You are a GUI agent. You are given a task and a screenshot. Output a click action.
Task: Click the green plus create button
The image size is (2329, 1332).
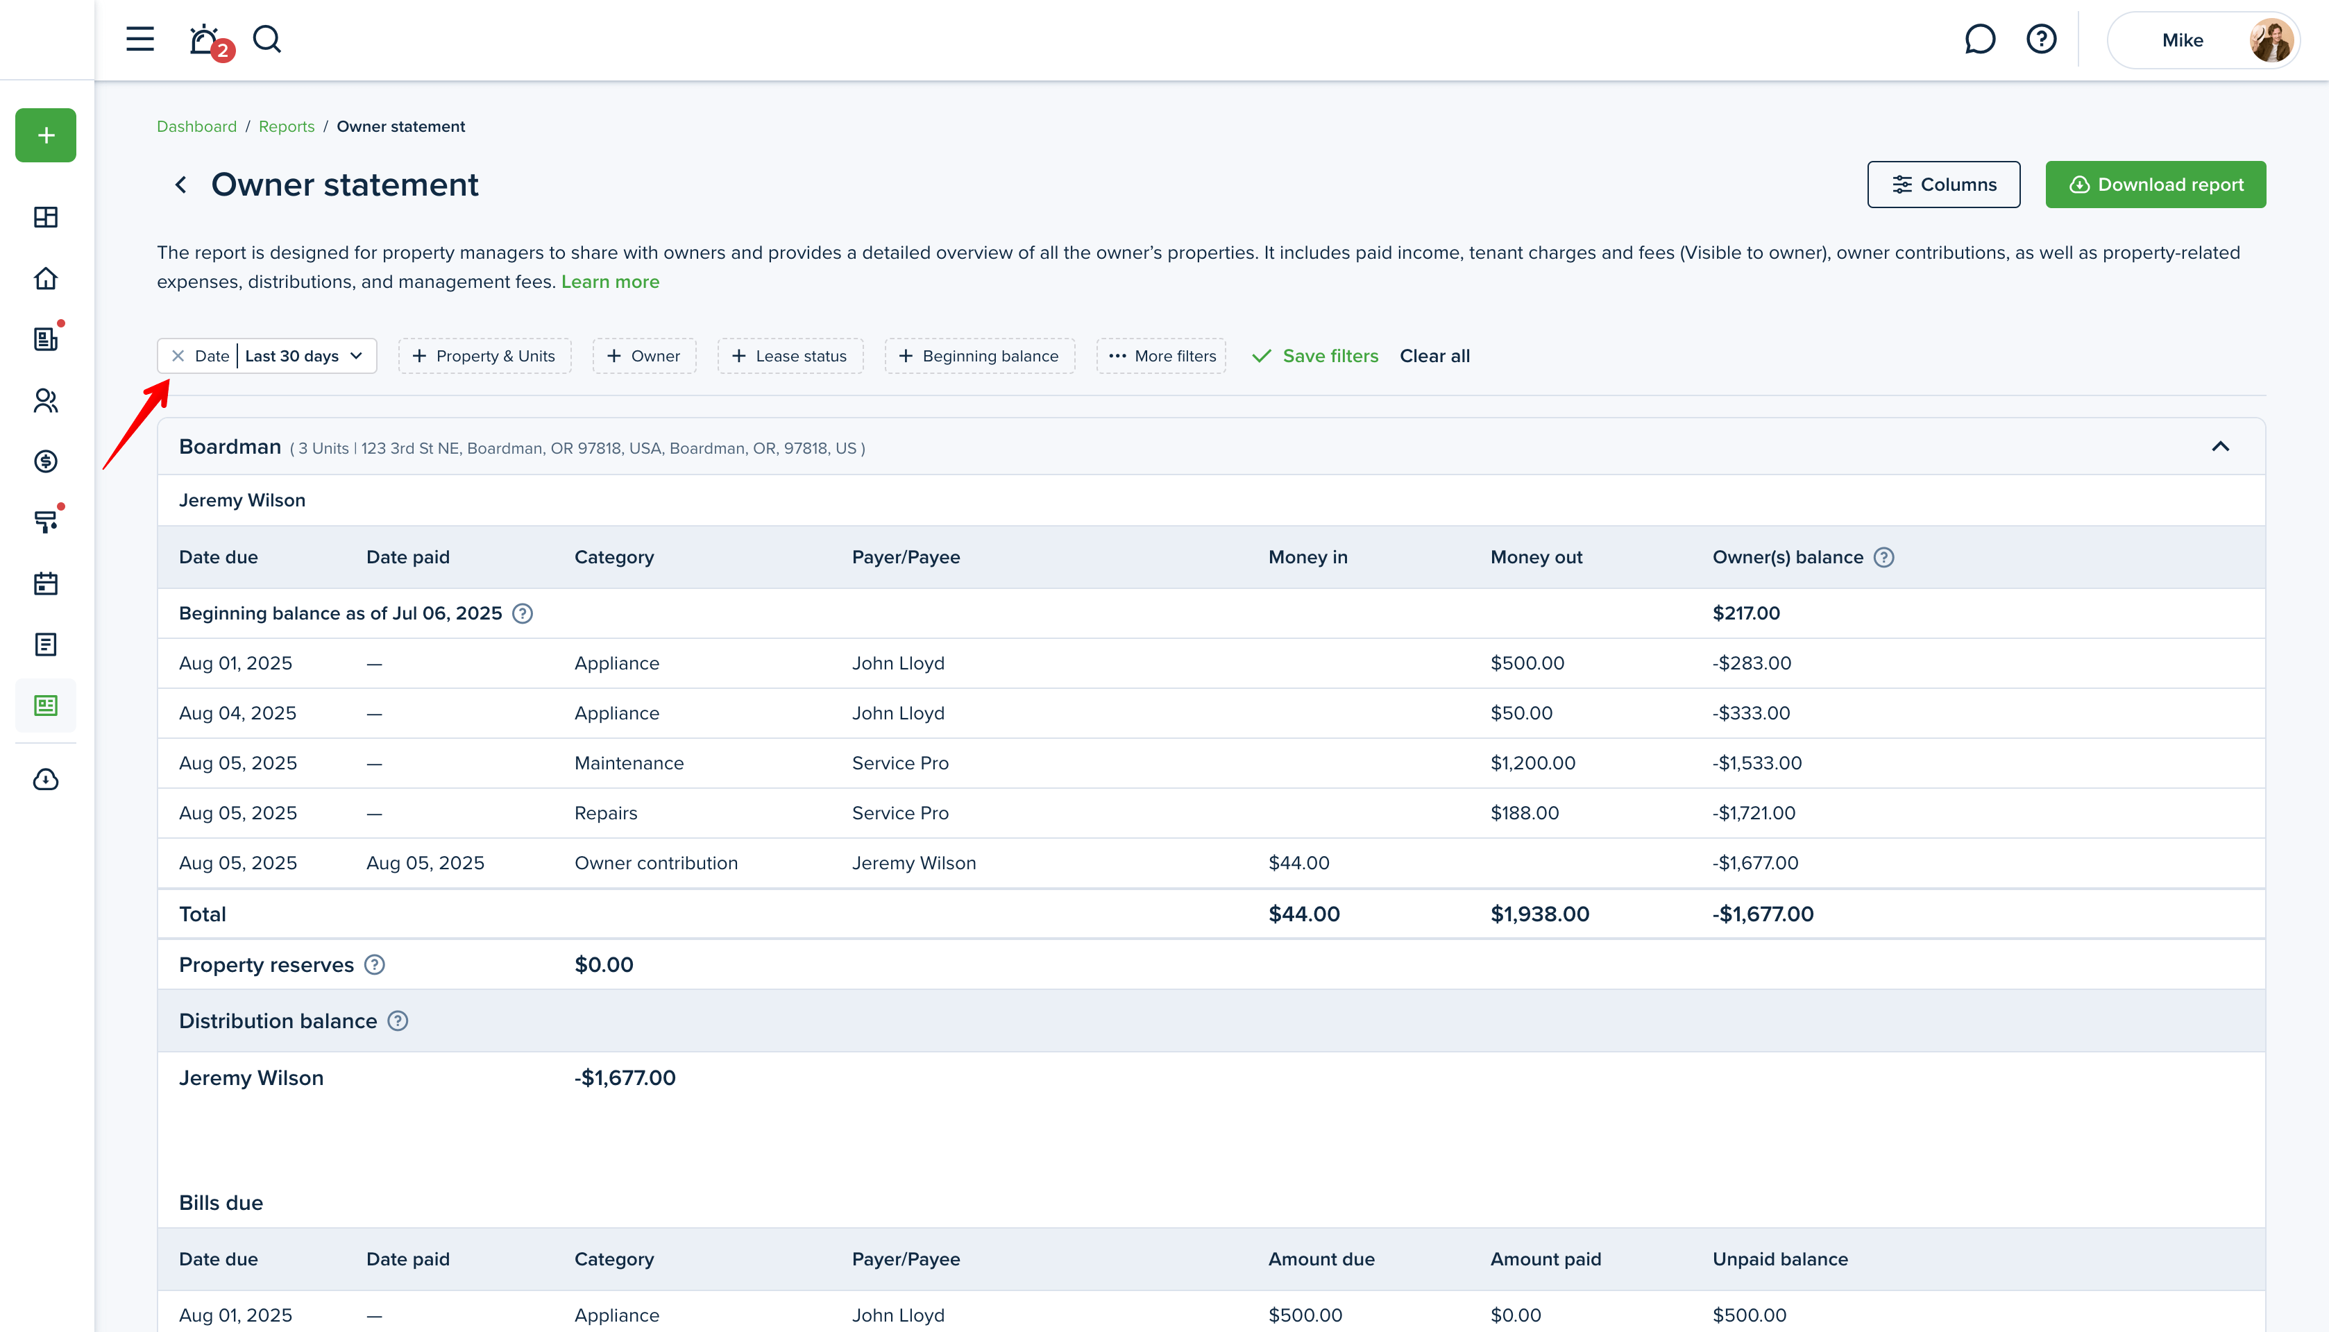tap(46, 135)
